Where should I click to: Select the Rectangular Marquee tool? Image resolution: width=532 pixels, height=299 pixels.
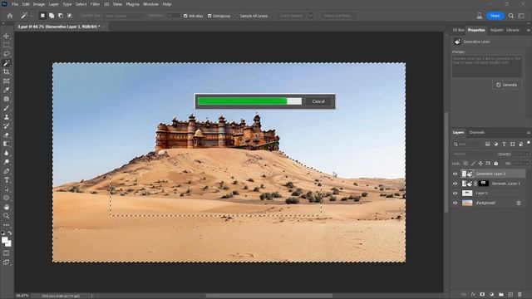(x=6, y=45)
